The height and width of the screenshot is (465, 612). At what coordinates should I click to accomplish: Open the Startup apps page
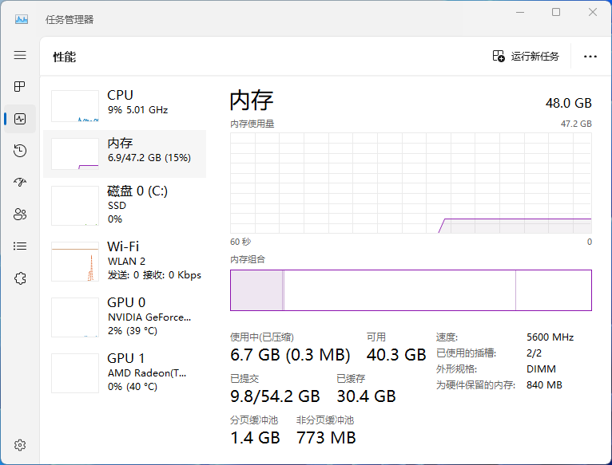[20, 182]
